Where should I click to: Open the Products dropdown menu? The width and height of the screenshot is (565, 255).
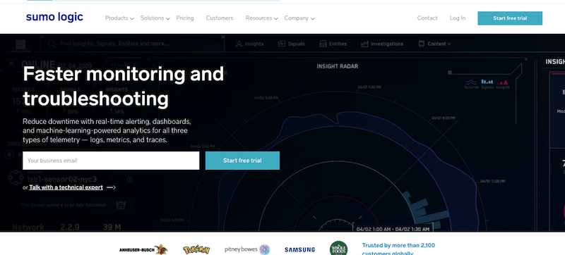coord(119,18)
